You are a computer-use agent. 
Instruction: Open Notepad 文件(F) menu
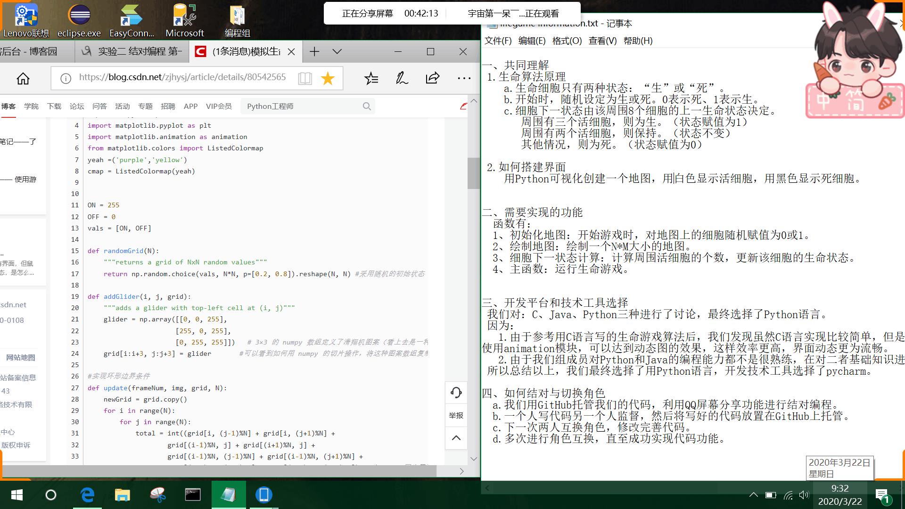tap(498, 41)
